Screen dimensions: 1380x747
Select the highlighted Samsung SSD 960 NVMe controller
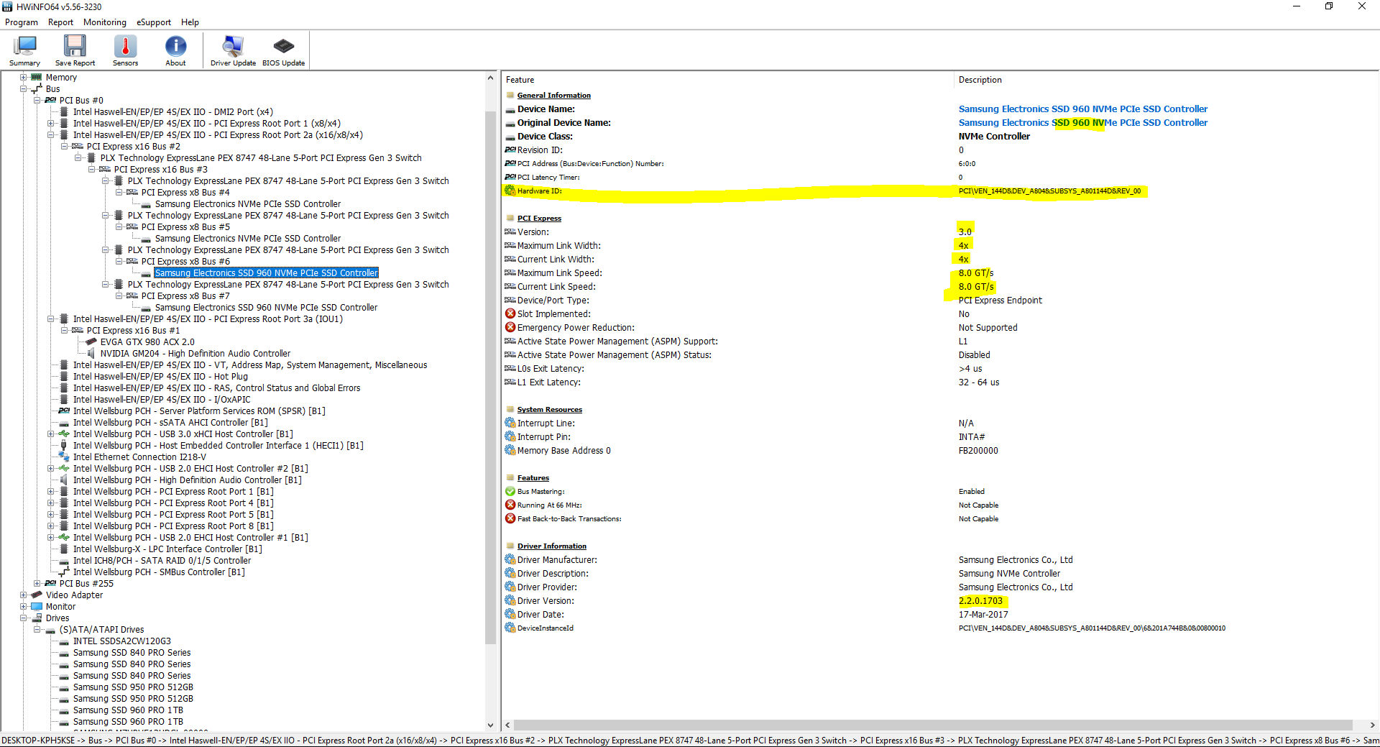[x=266, y=272]
